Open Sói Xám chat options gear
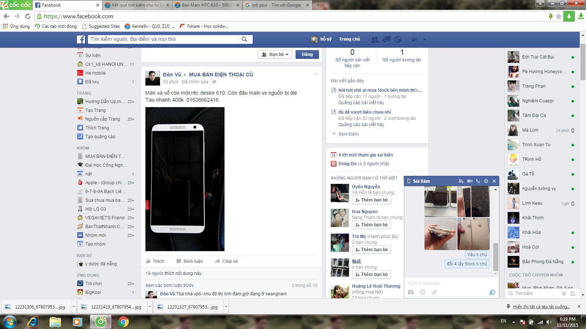Screen dimensions: 586x329 click(486, 181)
